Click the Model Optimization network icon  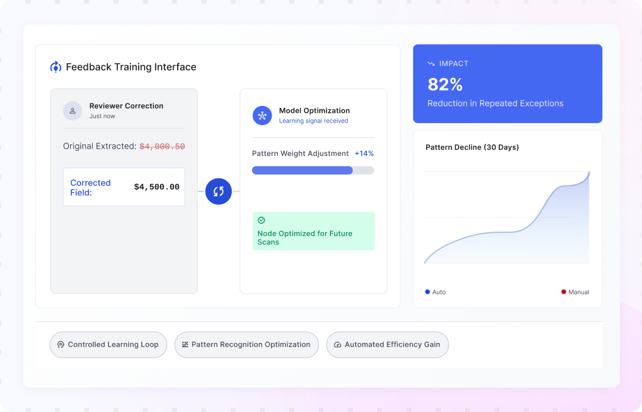(x=262, y=116)
